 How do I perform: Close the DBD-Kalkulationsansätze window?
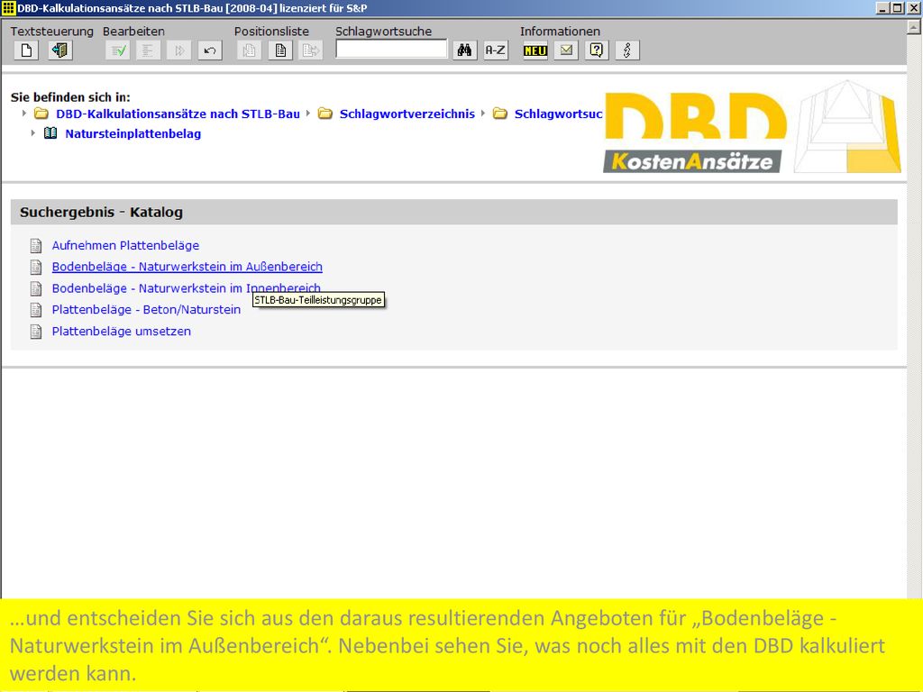[913, 8]
